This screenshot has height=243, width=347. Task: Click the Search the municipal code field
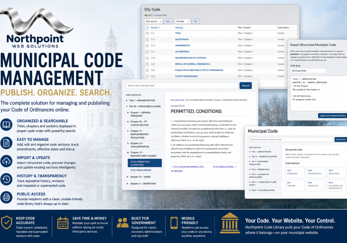point(182,86)
